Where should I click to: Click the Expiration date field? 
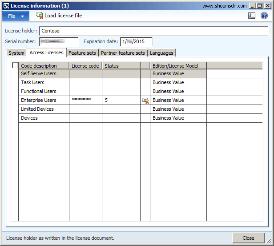pos(136,42)
